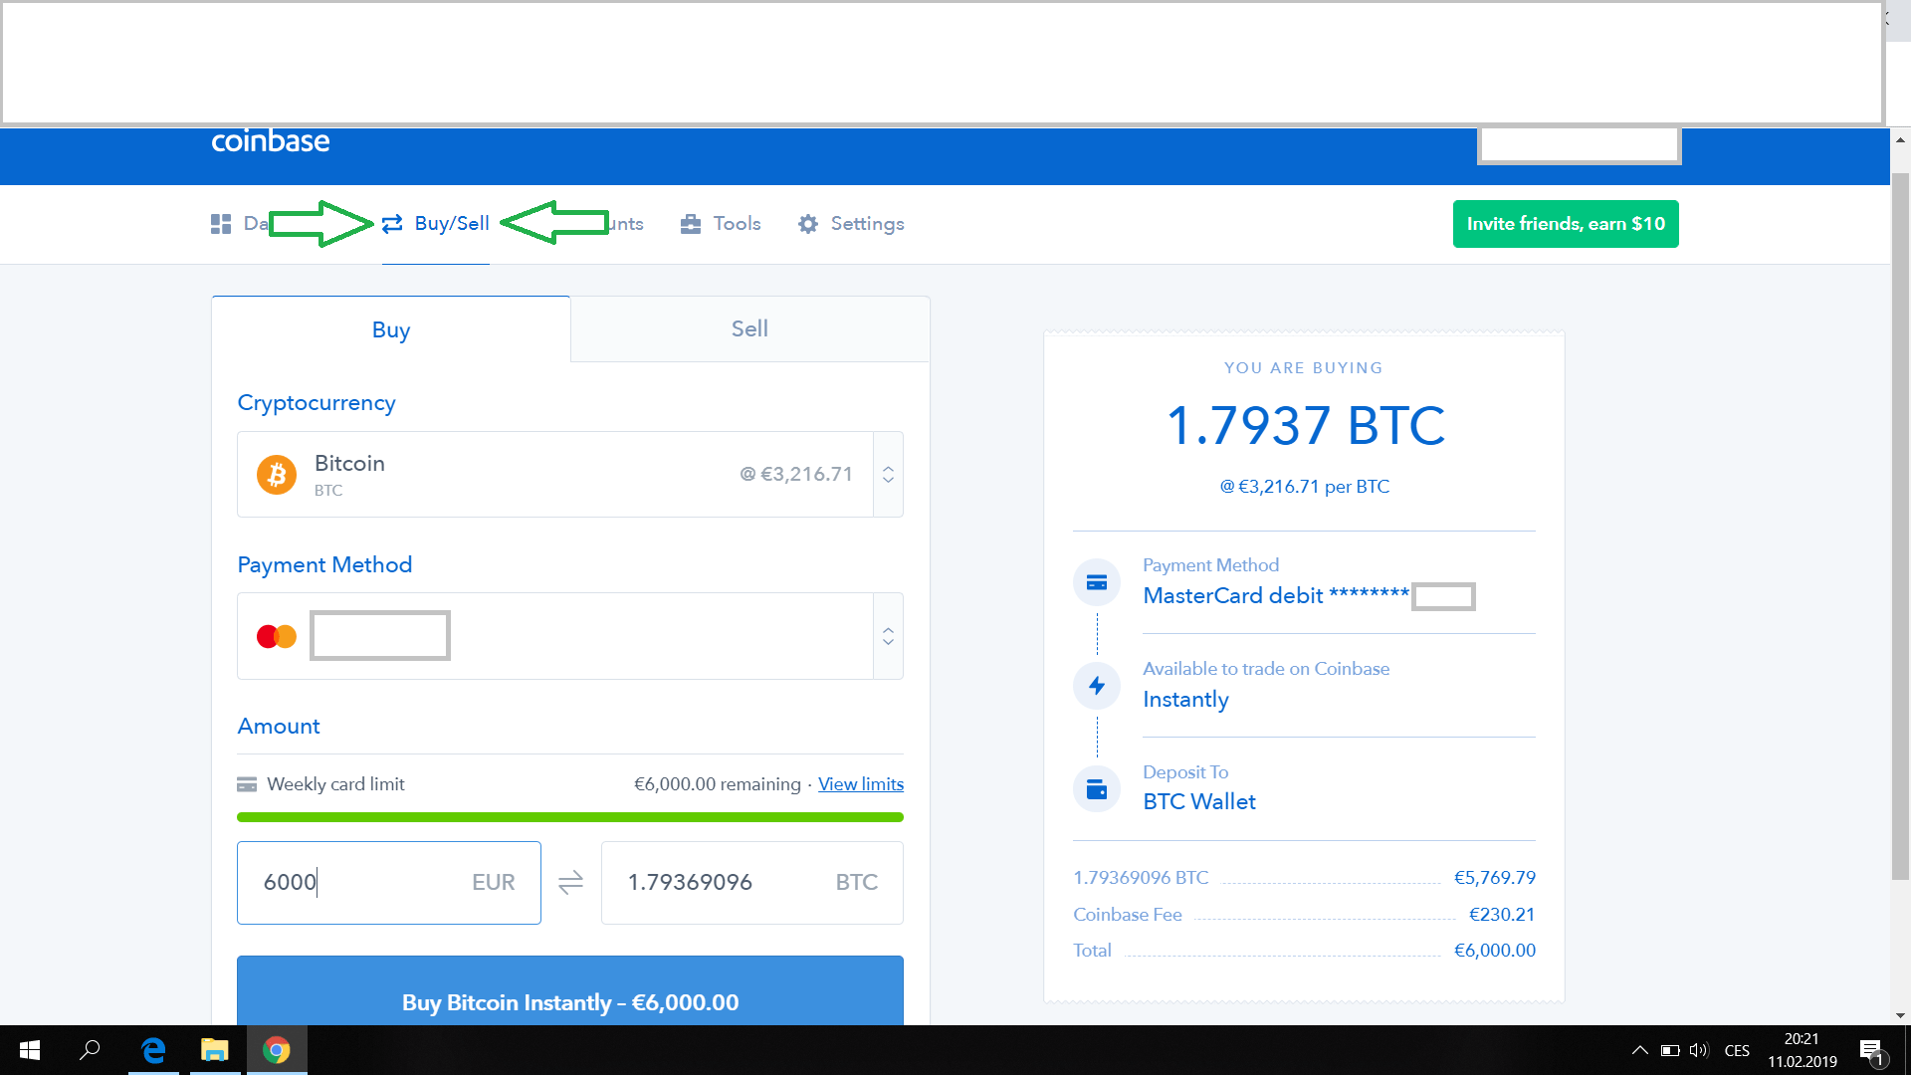
Task: Click the 1.7937 BTC heading
Action: tap(1305, 425)
